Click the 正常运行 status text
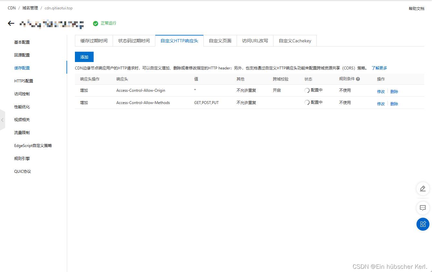Screen dimensions: 432x272 pos(108,23)
